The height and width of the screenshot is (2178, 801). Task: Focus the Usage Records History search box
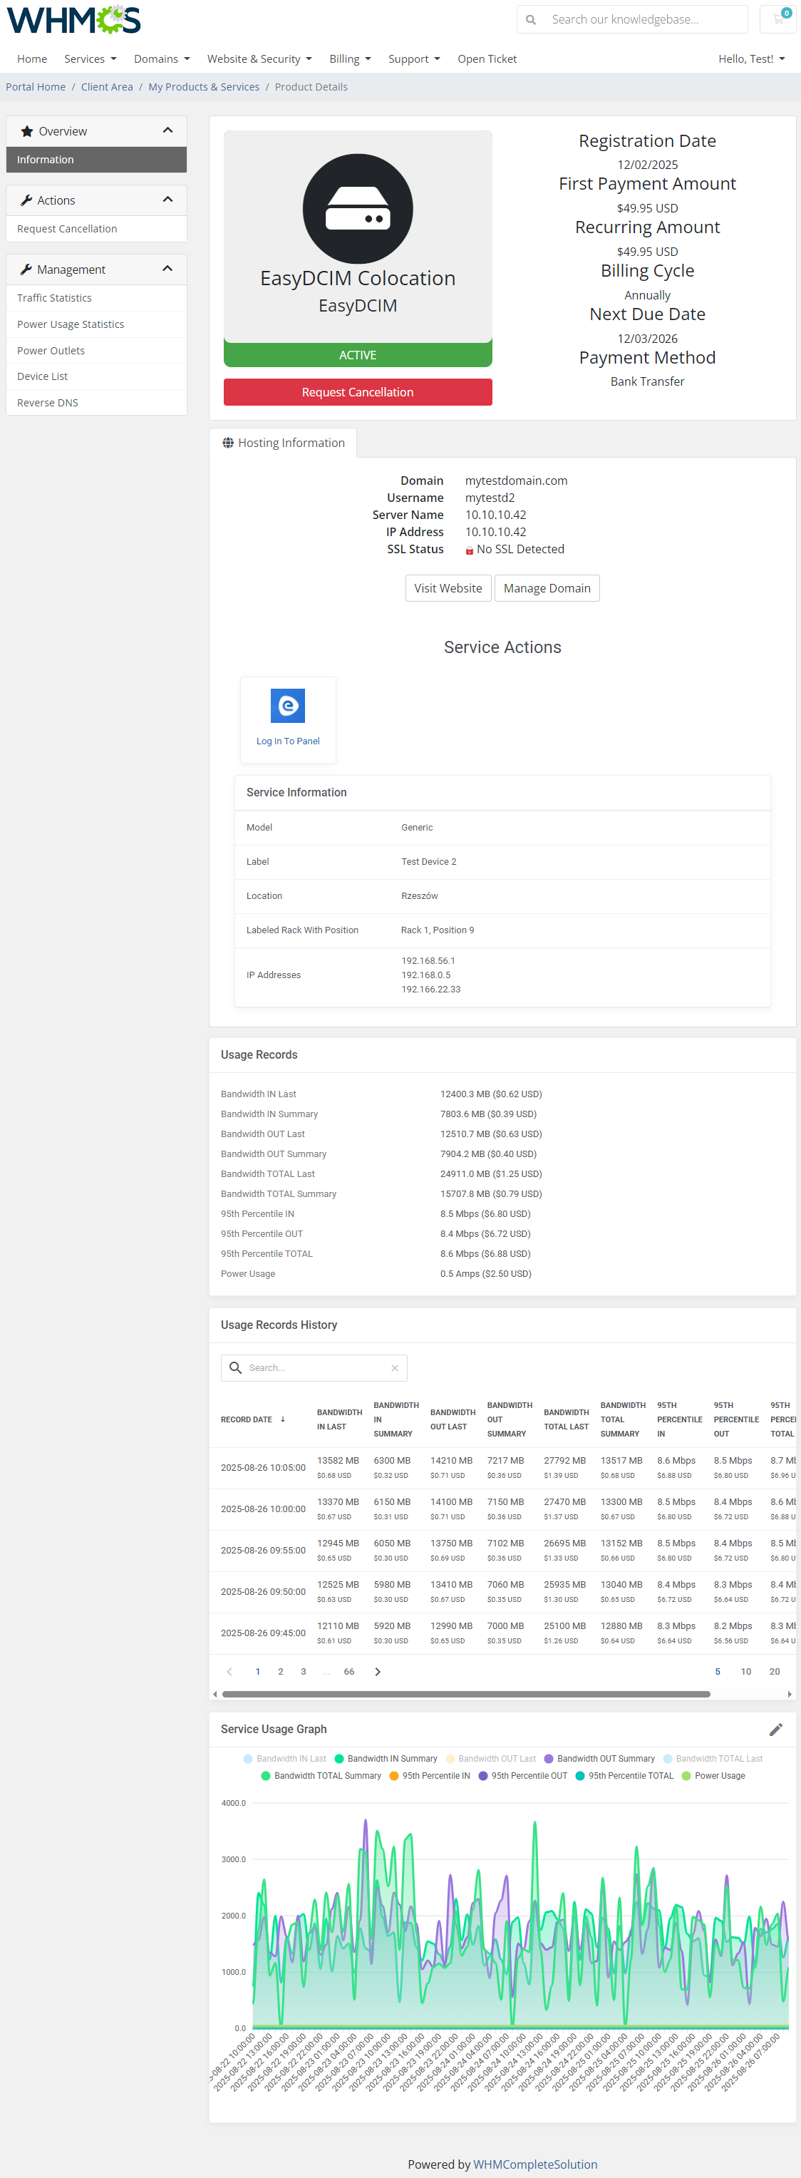click(x=314, y=1368)
